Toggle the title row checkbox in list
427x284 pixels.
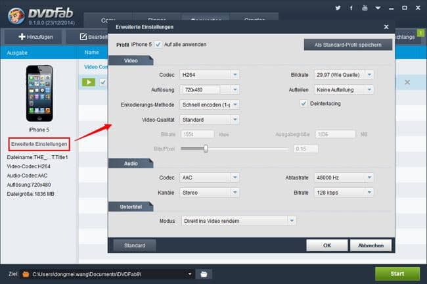[x=102, y=82]
